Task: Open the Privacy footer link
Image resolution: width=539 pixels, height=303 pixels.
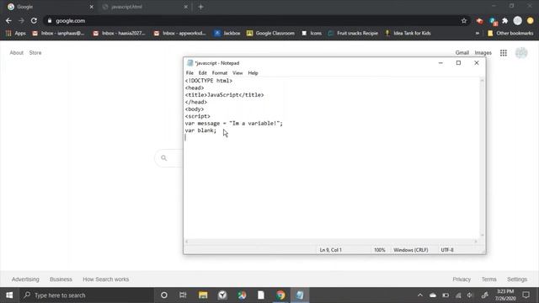Action: click(462, 279)
